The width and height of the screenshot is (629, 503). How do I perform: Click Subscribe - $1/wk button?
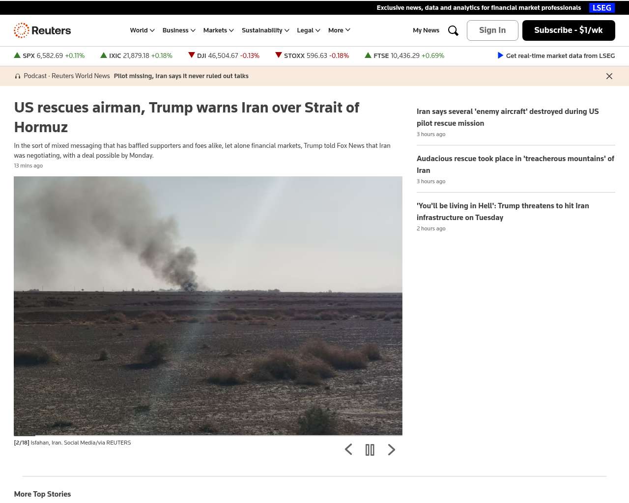tap(569, 30)
